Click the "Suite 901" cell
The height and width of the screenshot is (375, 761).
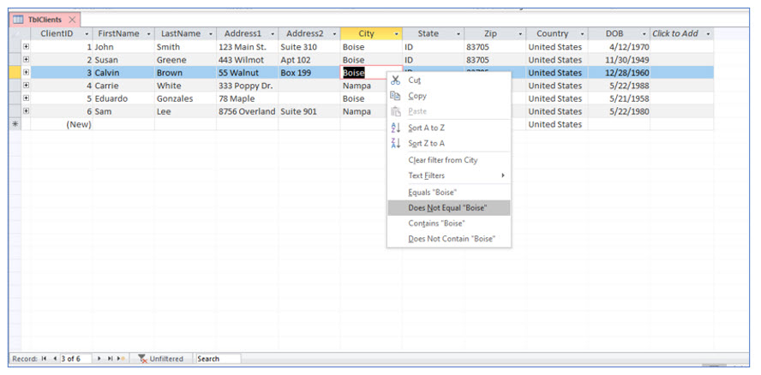pos(309,111)
